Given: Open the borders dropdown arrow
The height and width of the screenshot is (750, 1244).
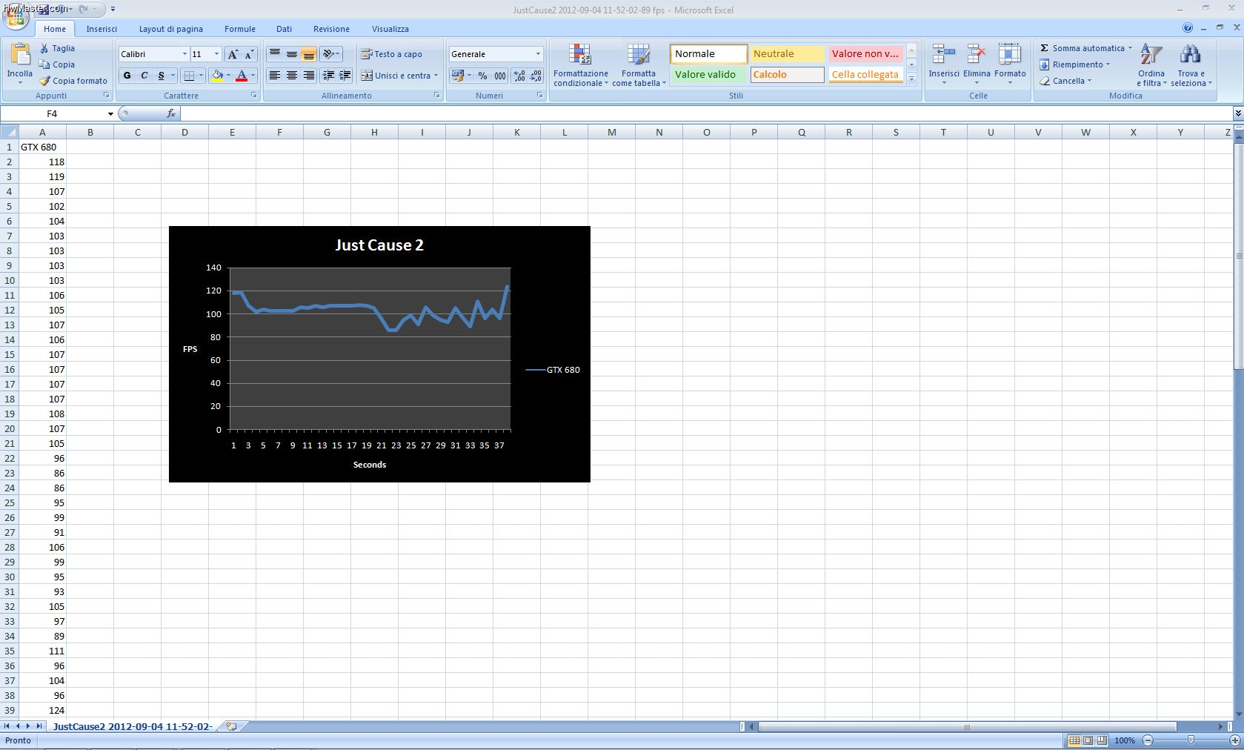Looking at the screenshot, I should (201, 76).
